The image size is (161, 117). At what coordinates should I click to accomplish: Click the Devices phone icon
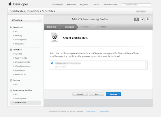(x=11, y=80)
